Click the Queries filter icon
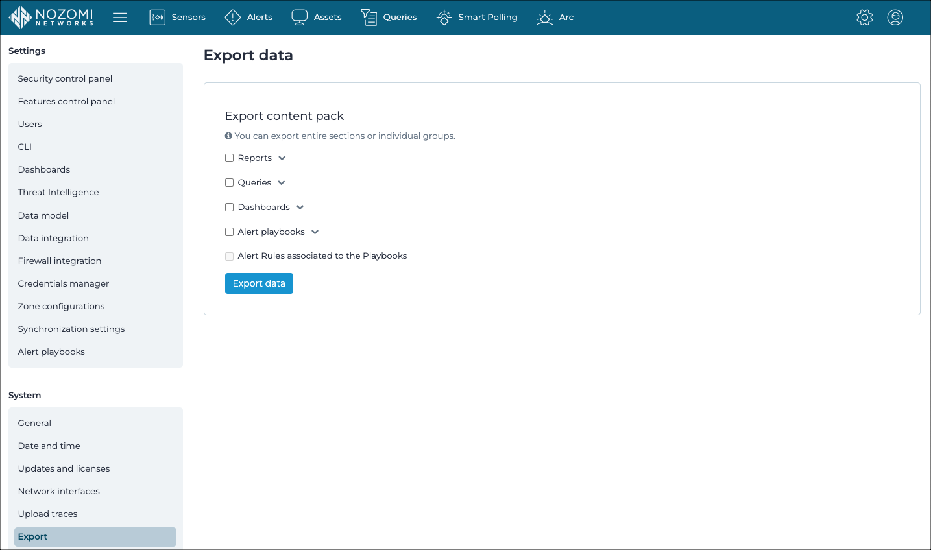 [x=369, y=18]
